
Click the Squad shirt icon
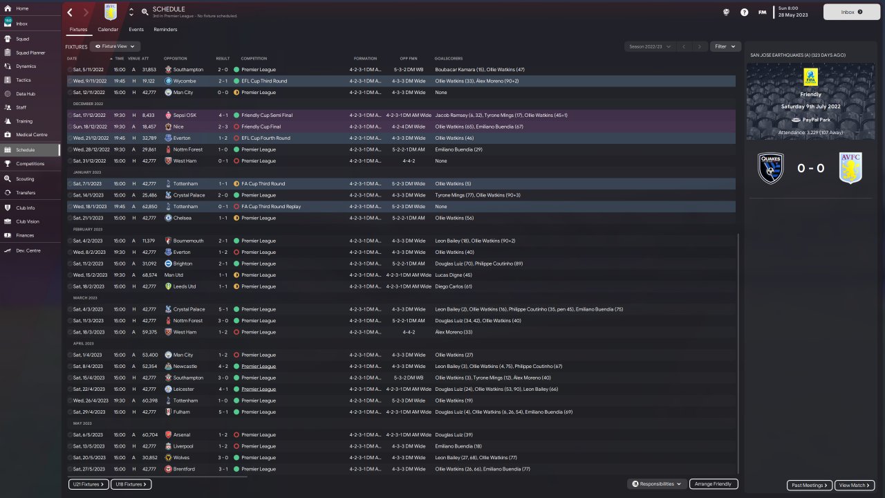8,39
